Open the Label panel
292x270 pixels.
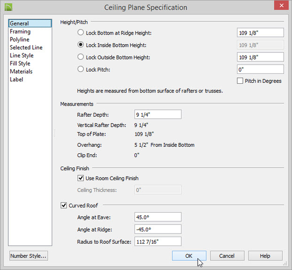pyautogui.click(x=16, y=80)
